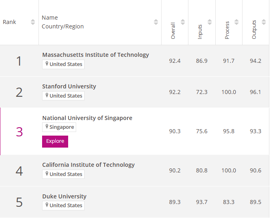Click United States tag under Duke
The height and width of the screenshot is (218, 273).
click(x=63, y=205)
